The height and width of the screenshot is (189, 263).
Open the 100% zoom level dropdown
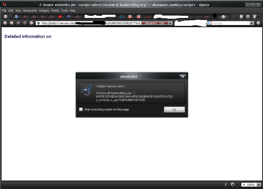(259, 185)
